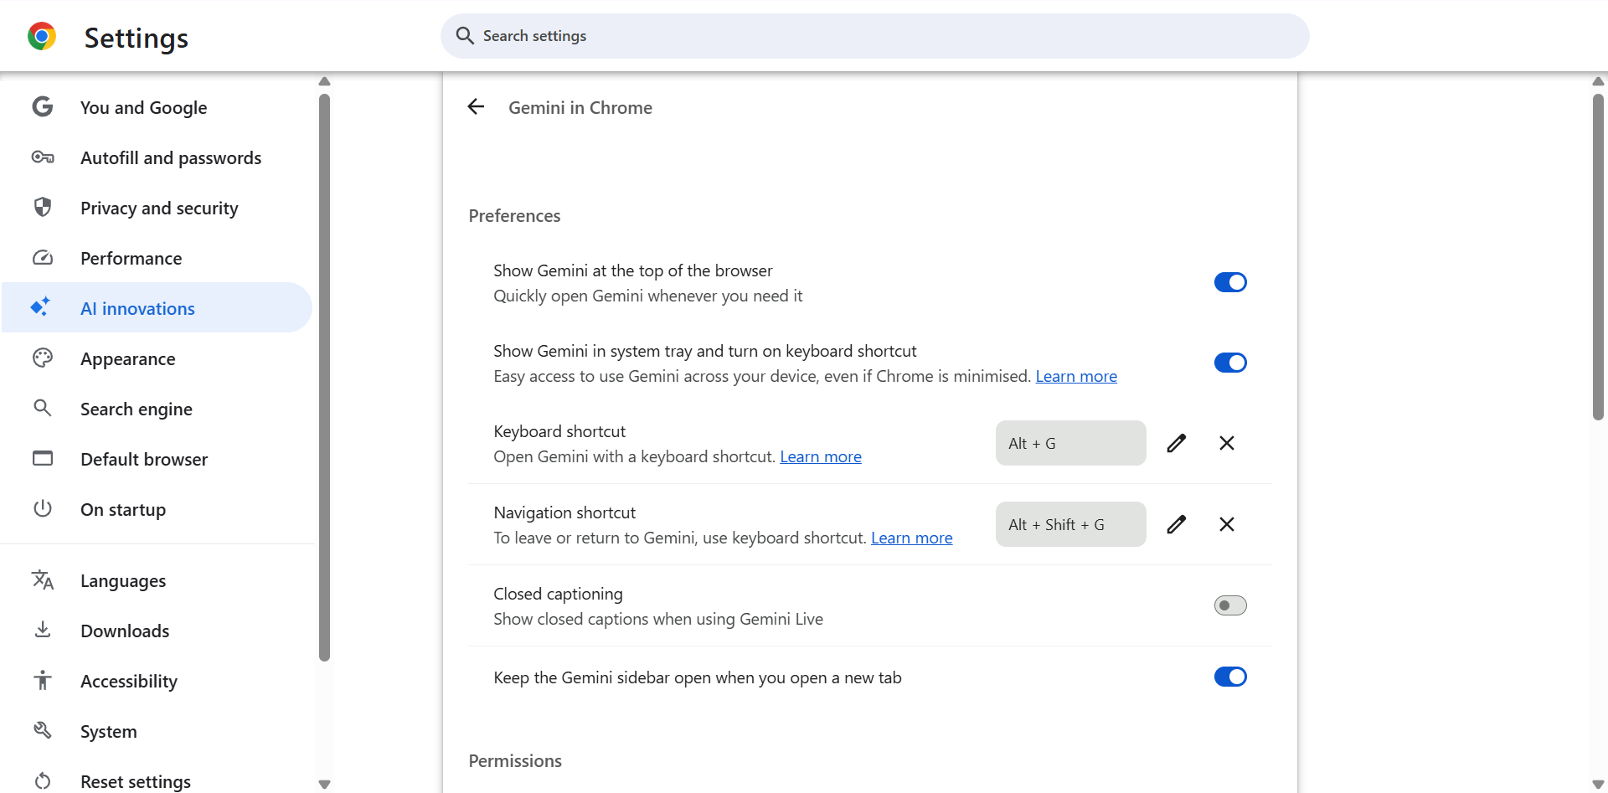1608x793 pixels.
Task: Open Privacy and security settings
Action: coord(157,208)
